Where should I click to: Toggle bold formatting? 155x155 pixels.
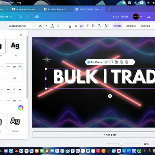tap(58, 26)
